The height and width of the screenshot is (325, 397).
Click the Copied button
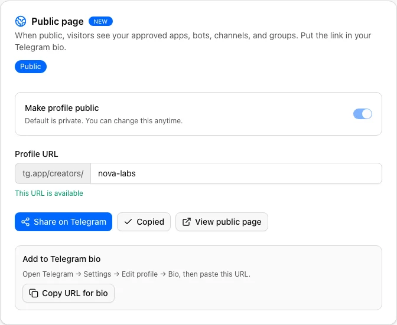tap(144, 222)
